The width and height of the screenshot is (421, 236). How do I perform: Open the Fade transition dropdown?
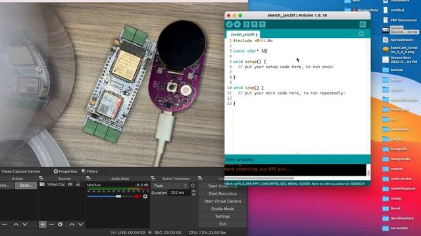170,186
